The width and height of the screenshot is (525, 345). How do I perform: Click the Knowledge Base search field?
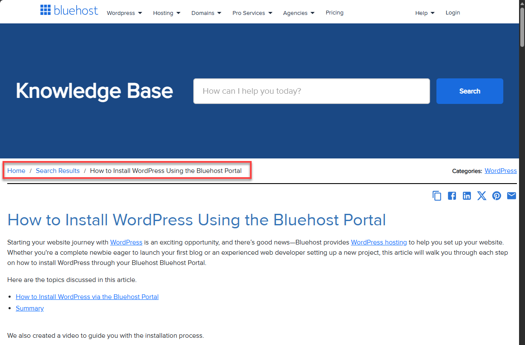(311, 91)
